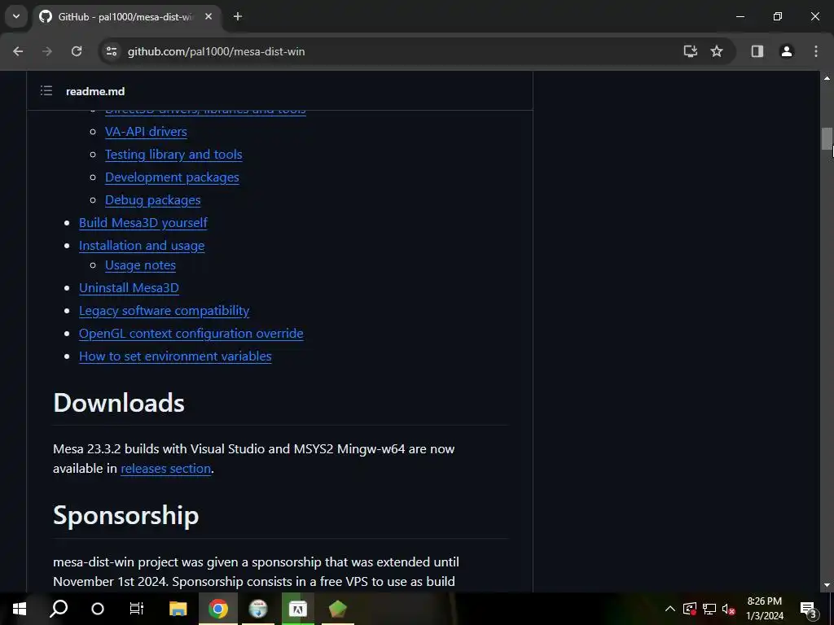Open How to set environment variables

(x=175, y=356)
